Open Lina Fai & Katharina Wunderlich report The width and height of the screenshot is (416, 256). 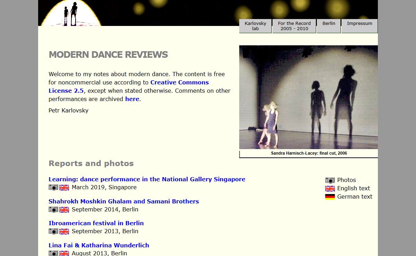point(99,245)
